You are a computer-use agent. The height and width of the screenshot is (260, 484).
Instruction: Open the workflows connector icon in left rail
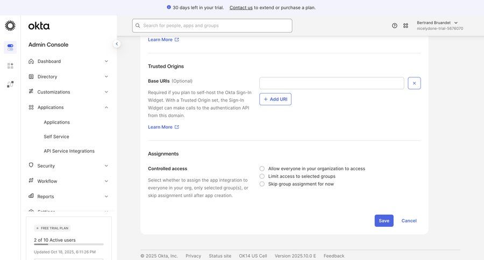[x=10, y=84]
